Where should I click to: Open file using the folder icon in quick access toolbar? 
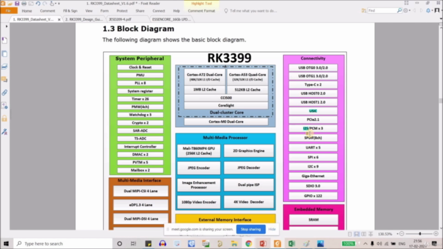point(10,3)
